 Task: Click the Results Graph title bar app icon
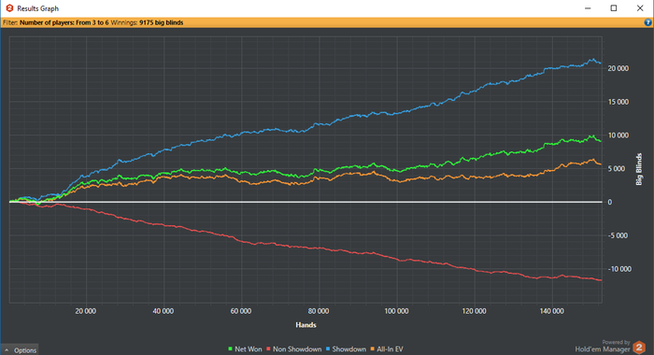click(x=9, y=8)
